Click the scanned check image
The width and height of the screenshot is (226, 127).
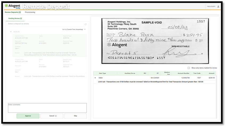click(155, 41)
